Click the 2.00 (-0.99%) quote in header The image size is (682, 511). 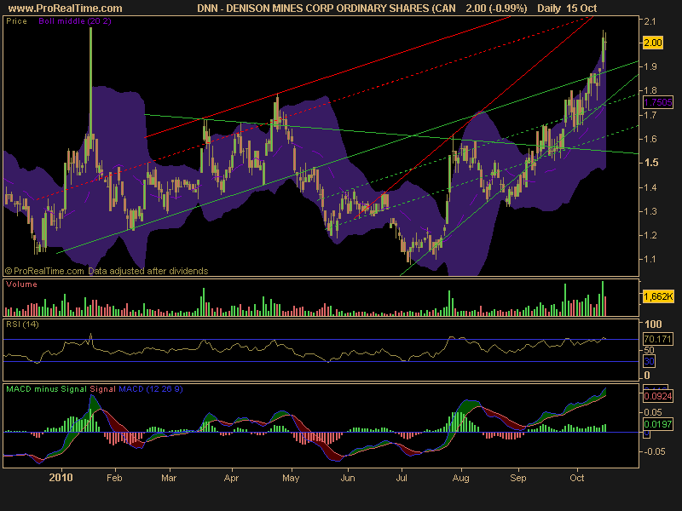tap(496, 8)
